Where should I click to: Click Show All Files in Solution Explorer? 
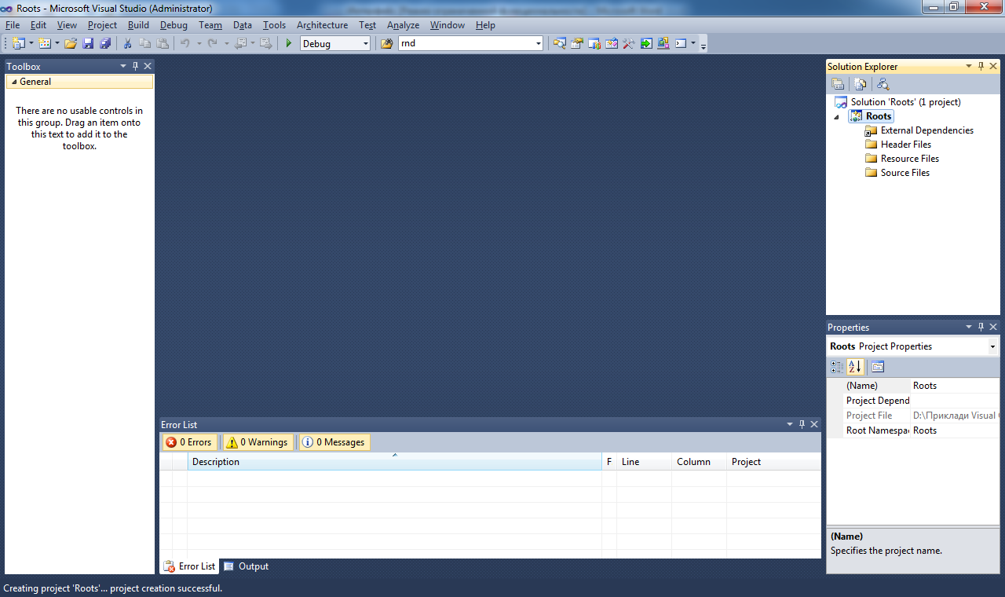click(x=861, y=84)
